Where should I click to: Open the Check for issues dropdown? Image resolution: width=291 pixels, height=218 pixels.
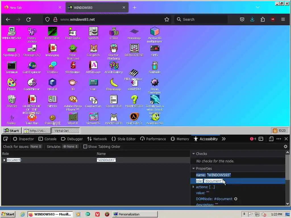tap(36, 147)
